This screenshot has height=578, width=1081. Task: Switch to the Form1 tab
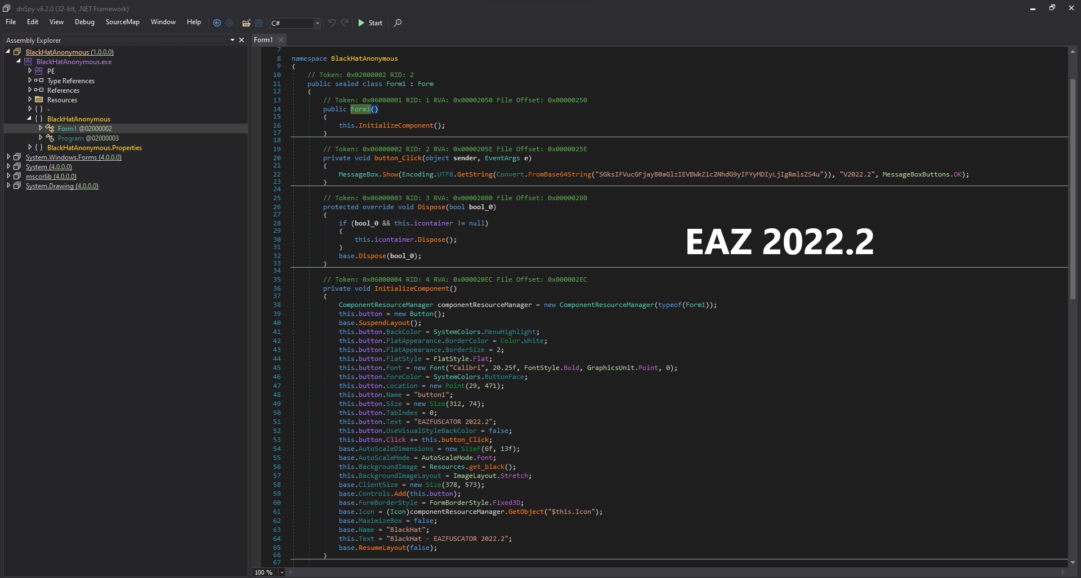[263, 40]
